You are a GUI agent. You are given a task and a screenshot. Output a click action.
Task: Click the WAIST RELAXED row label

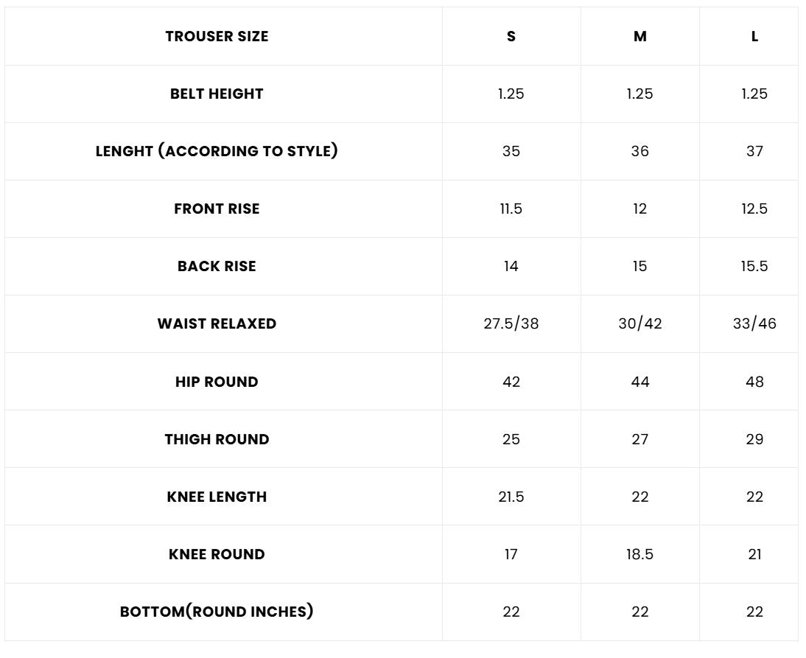tap(217, 323)
